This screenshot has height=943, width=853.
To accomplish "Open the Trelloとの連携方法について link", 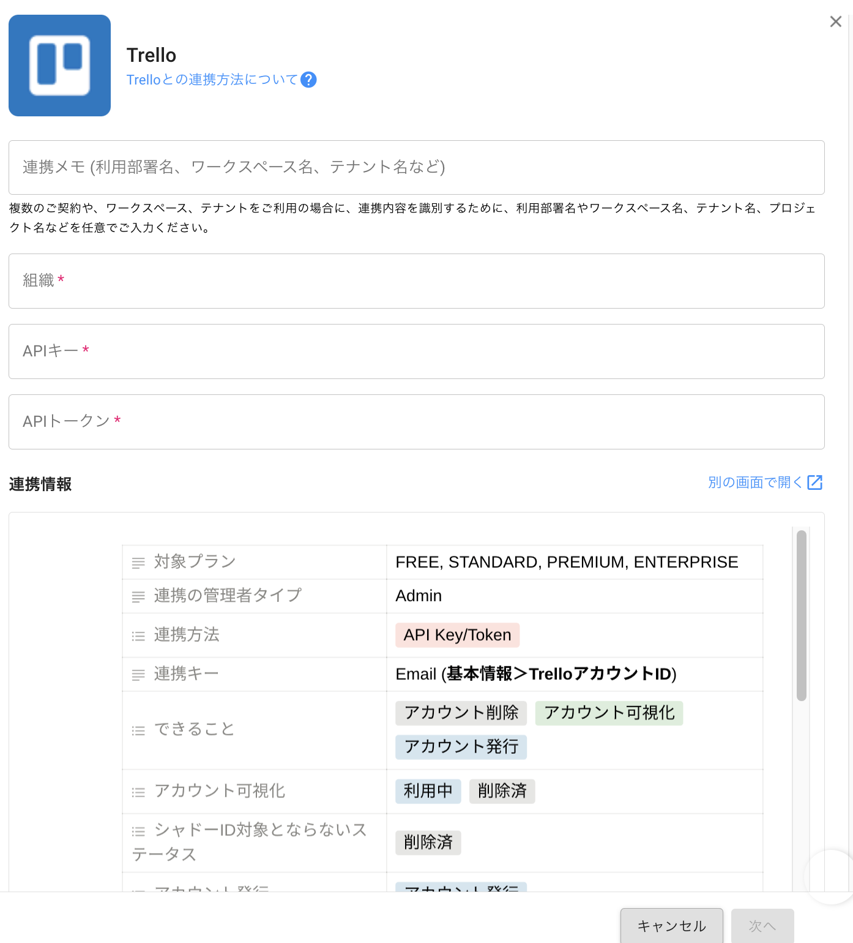I will (212, 80).
